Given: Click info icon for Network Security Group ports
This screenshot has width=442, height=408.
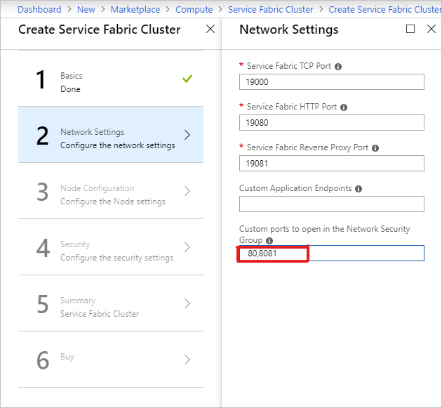Looking at the screenshot, I should coord(269,240).
